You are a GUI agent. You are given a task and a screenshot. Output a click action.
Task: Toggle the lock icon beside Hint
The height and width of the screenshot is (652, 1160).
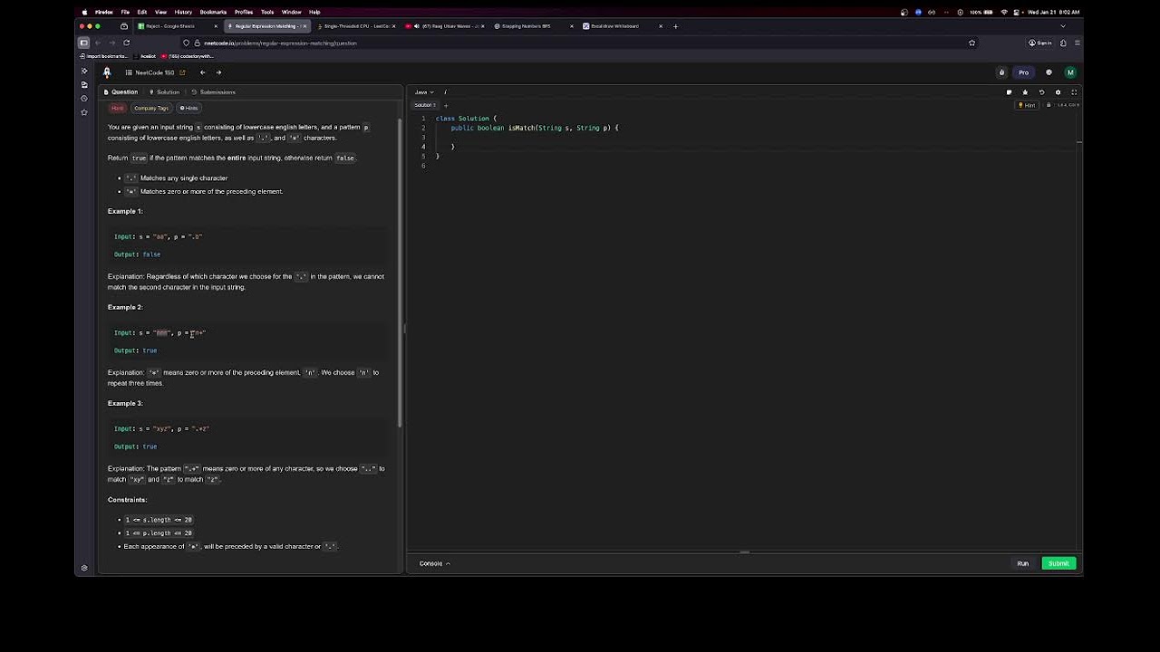click(1049, 105)
